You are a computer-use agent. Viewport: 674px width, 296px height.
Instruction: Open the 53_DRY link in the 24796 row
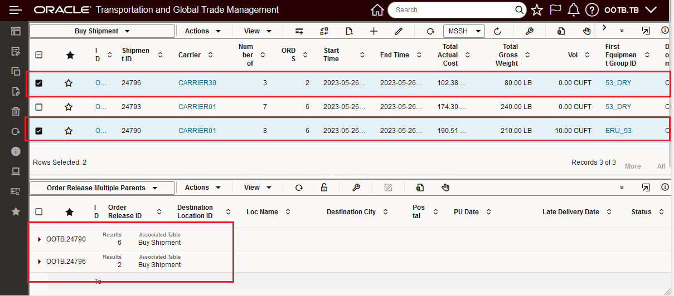[618, 83]
